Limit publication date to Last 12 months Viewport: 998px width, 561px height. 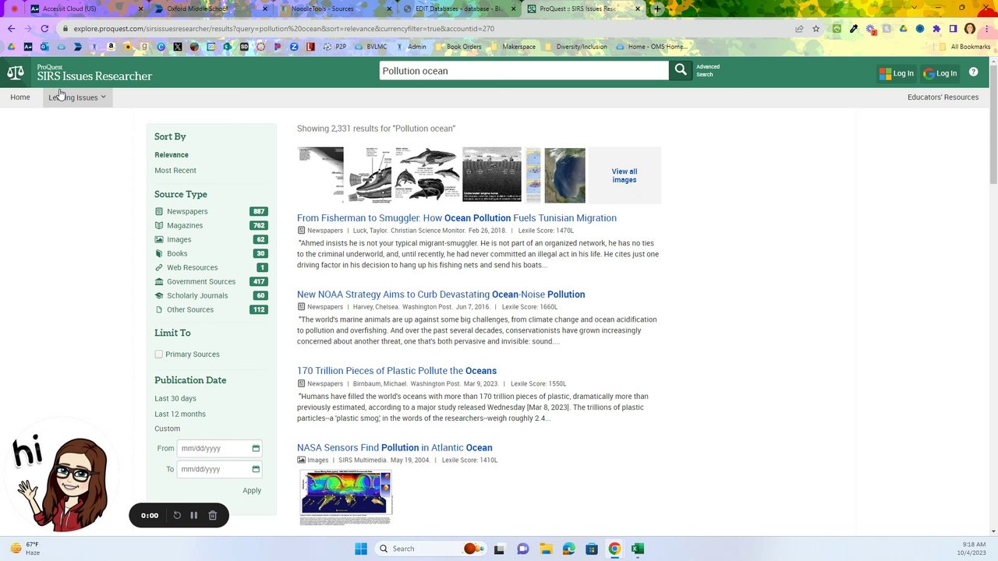[180, 414]
